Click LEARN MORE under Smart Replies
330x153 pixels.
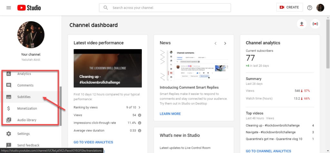point(170,114)
